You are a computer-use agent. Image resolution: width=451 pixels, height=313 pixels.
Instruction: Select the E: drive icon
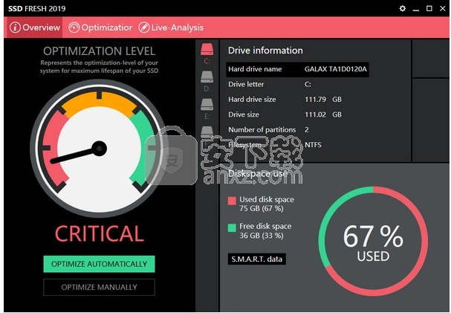pos(207,104)
